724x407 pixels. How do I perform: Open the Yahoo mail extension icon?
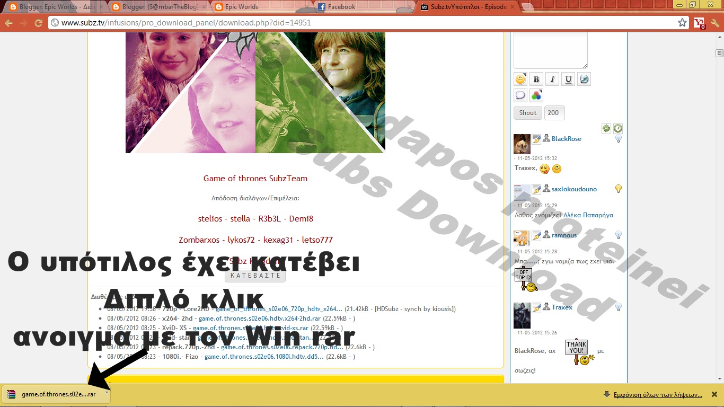700,23
